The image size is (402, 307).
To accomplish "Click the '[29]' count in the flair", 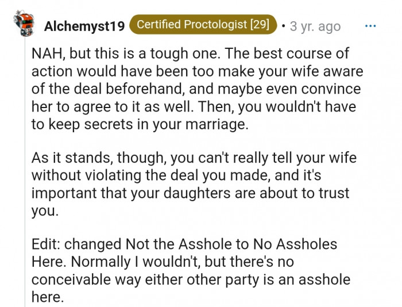I will (259, 25).
